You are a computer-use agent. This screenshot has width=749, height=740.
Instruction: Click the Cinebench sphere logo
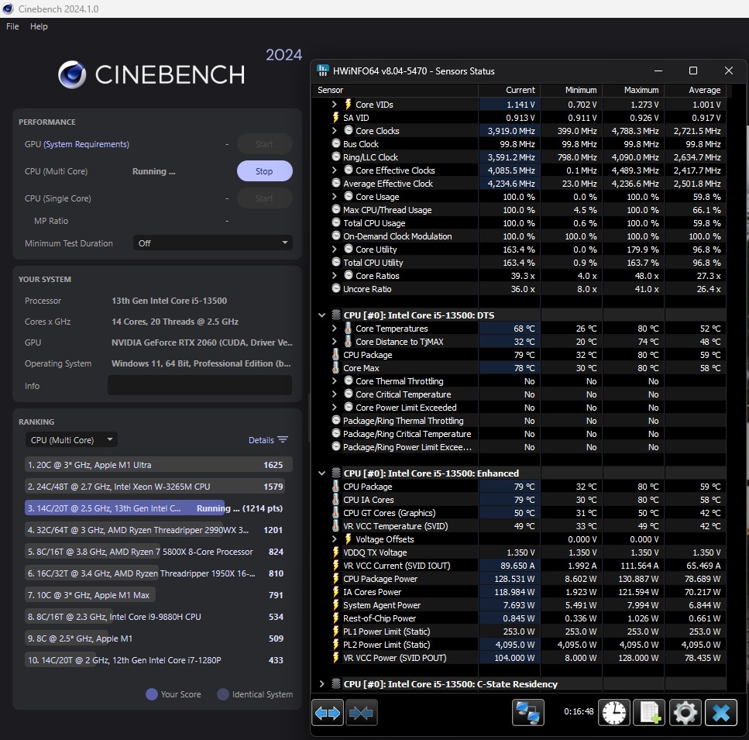click(72, 75)
